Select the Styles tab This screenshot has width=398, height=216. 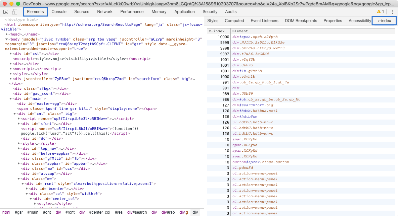coord(213,20)
